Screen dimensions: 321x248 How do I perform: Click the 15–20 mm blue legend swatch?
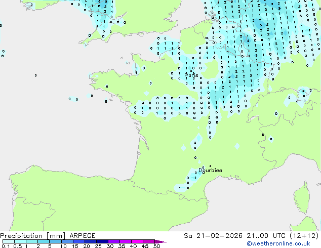(79, 241)
